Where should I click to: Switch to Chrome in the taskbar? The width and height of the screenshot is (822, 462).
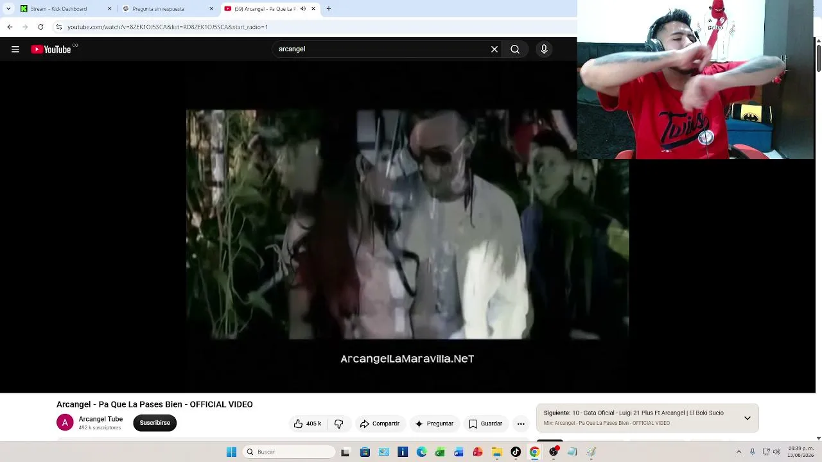[x=534, y=452]
